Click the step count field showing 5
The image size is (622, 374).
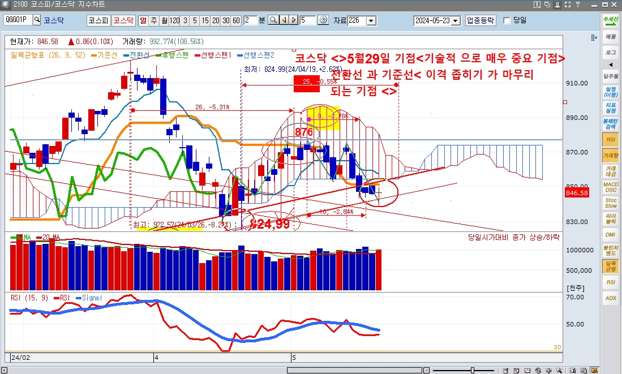coord(307,20)
